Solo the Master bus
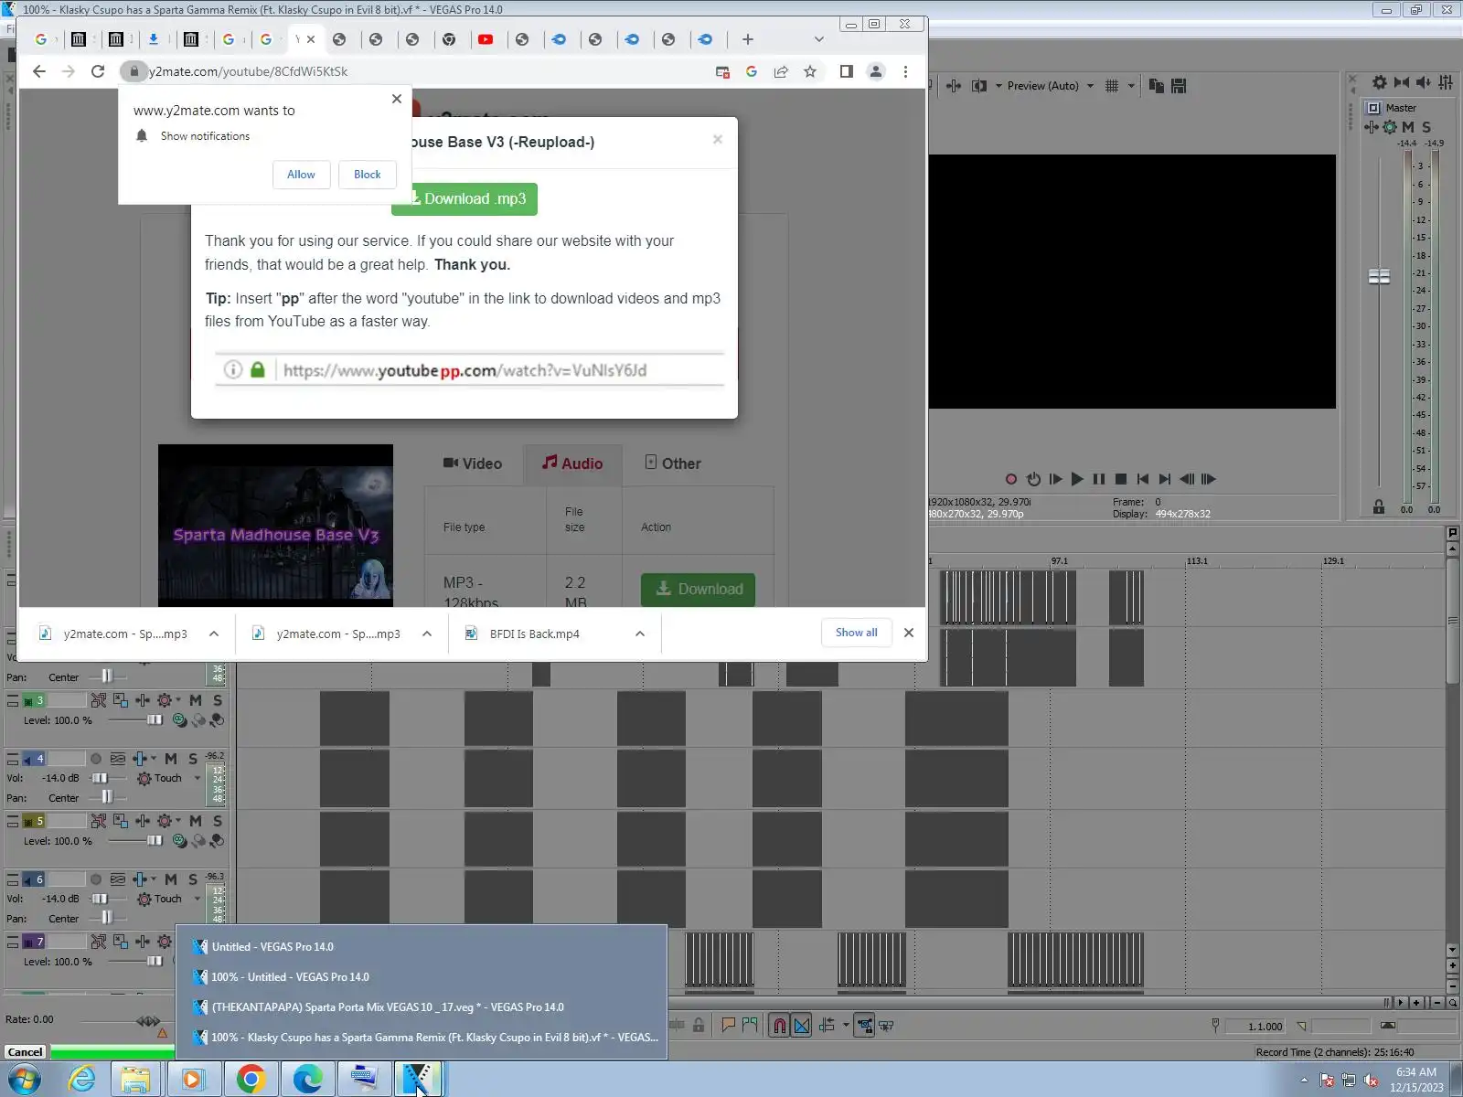Viewport: 1463px width, 1097px height. (1426, 127)
